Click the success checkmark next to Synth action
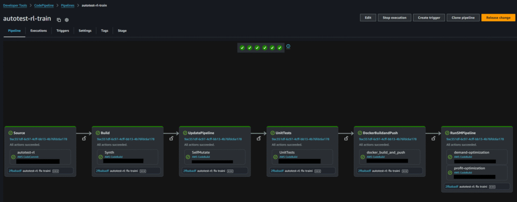The width and height of the screenshot is (517, 202). tap(100, 157)
